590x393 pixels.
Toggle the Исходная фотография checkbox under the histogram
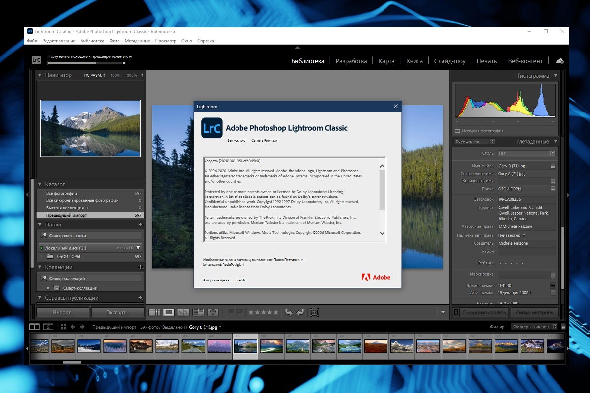click(x=457, y=131)
